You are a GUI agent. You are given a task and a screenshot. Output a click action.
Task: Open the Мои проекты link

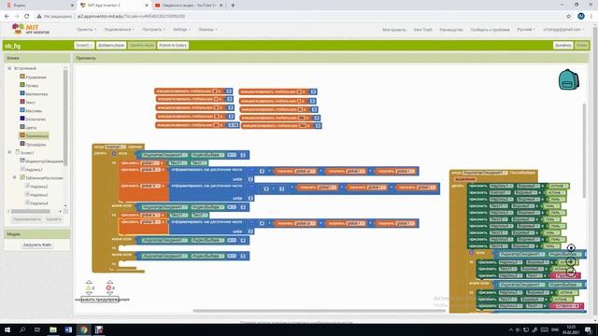click(x=394, y=29)
